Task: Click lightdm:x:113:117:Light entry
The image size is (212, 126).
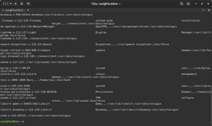Action: click(18, 33)
